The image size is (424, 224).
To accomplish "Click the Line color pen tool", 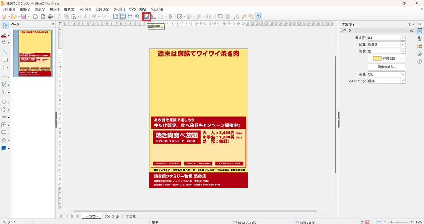I will pos(4,35).
